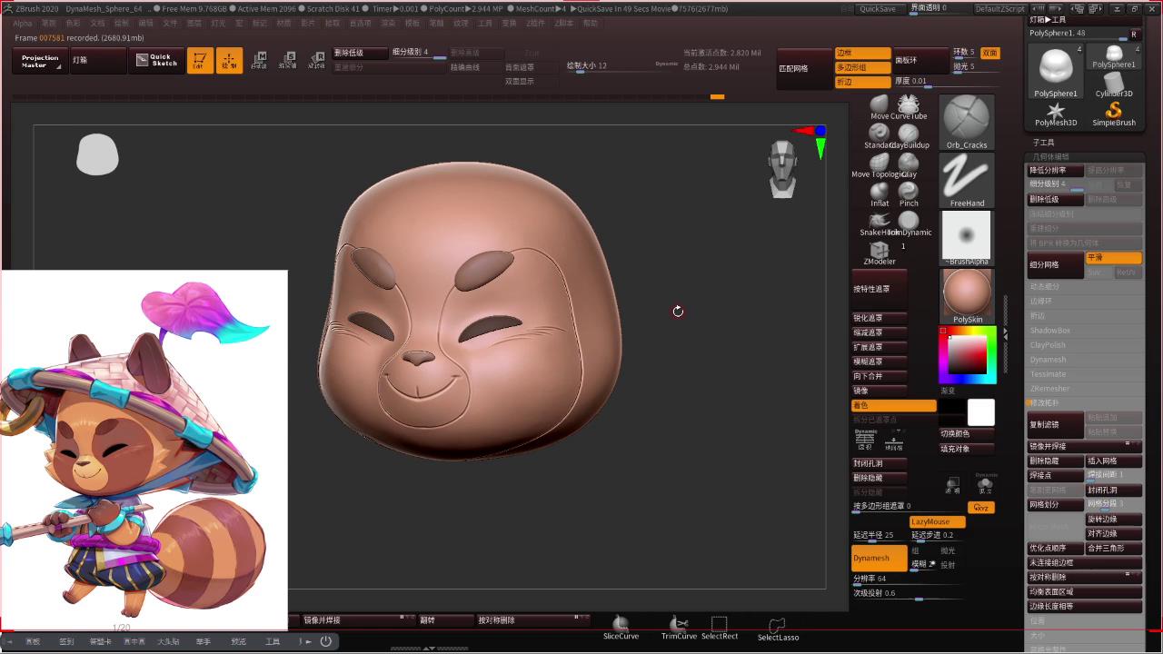Open the 文件 file menu

pos(170,23)
